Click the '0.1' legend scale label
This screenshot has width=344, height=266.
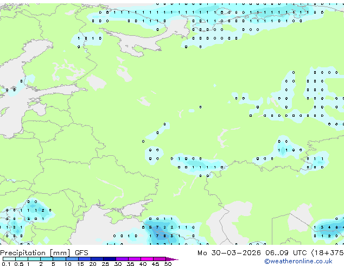[5, 264]
